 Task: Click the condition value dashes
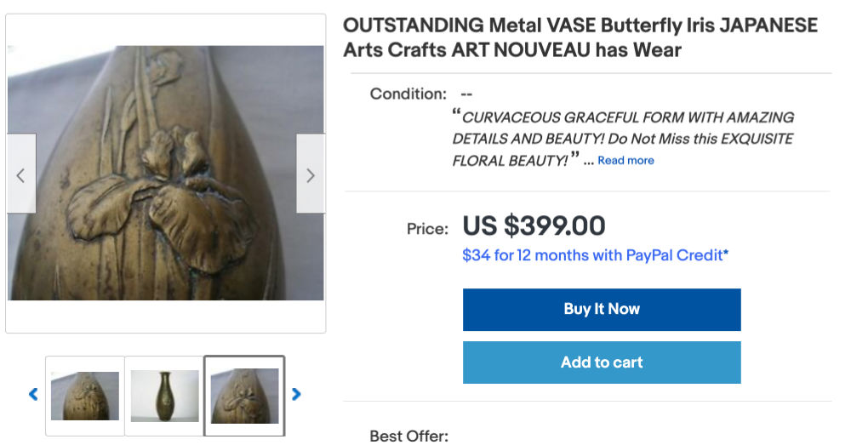pyautogui.click(x=466, y=94)
